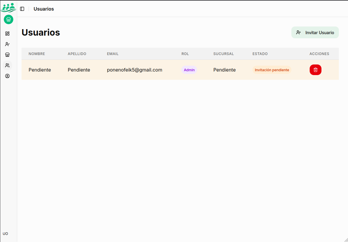Delete the pending invitation with trash icon

pyautogui.click(x=315, y=70)
